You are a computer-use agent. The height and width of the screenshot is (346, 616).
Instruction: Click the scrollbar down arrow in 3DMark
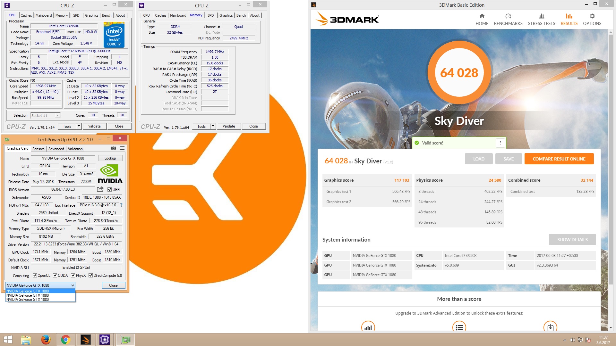610,328
